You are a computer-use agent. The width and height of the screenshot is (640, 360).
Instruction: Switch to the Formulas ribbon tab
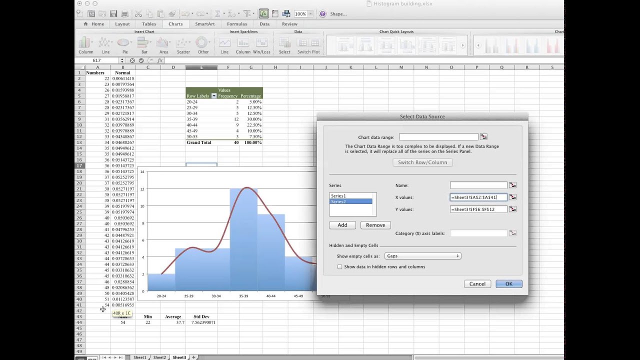point(237,24)
